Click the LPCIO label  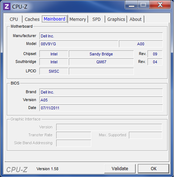[31, 71]
